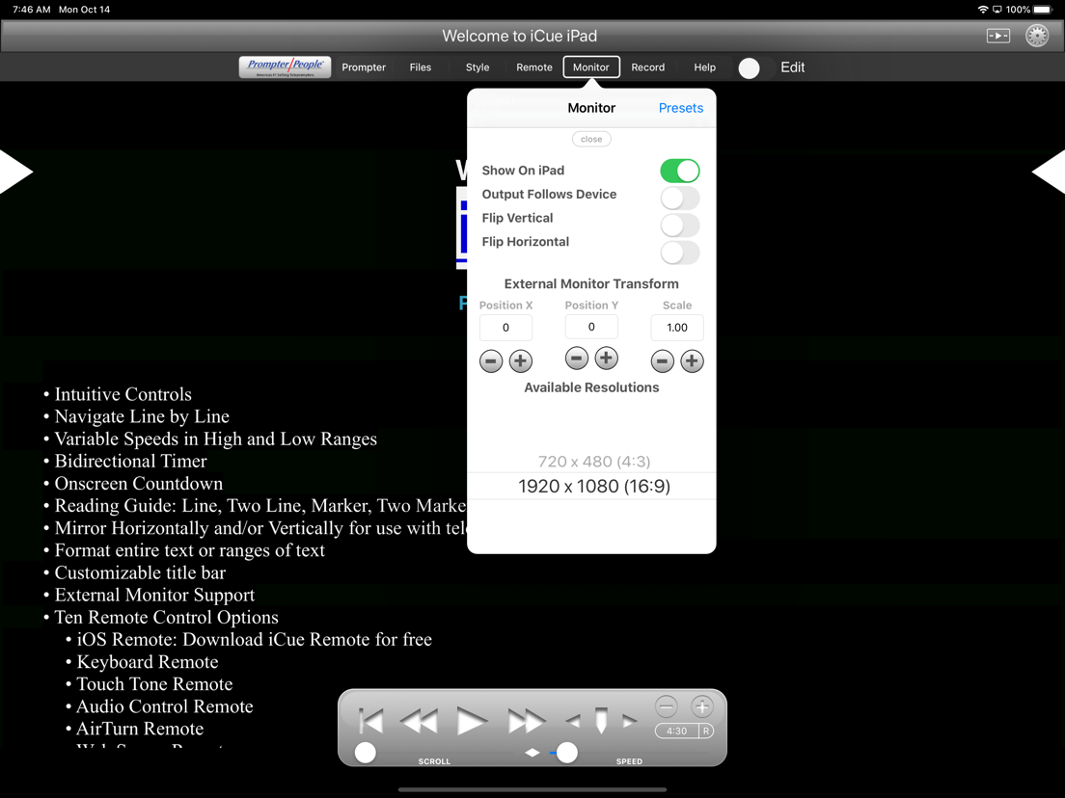This screenshot has height=798, width=1065.
Task: Click the SPEED slider handle
Action: pos(567,753)
